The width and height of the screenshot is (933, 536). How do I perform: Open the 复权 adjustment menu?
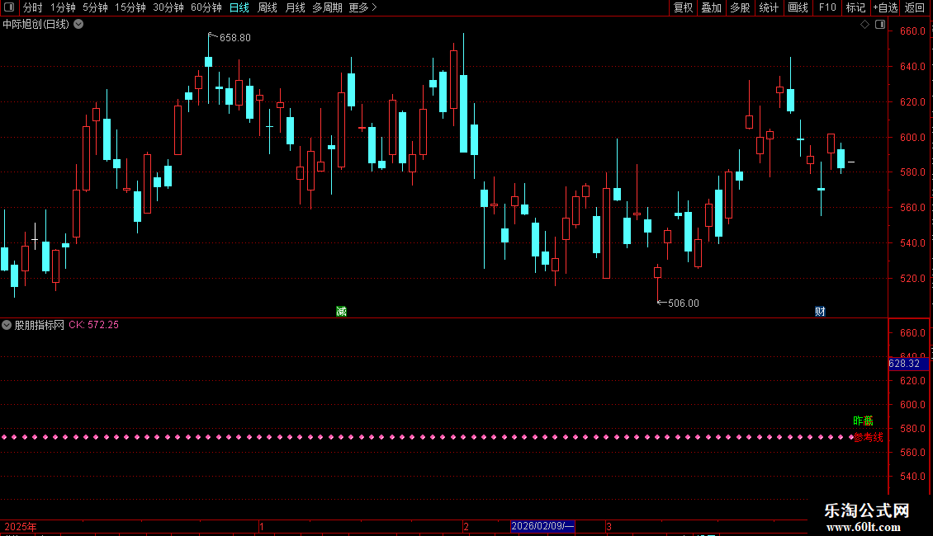coord(683,7)
